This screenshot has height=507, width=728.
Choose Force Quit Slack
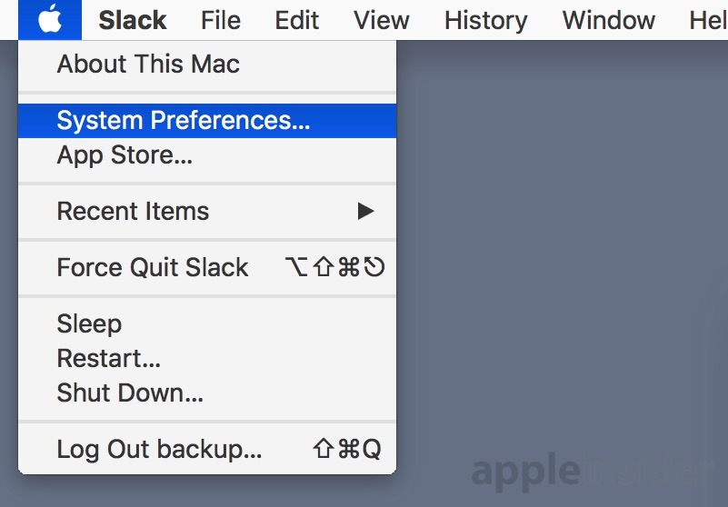point(207,267)
